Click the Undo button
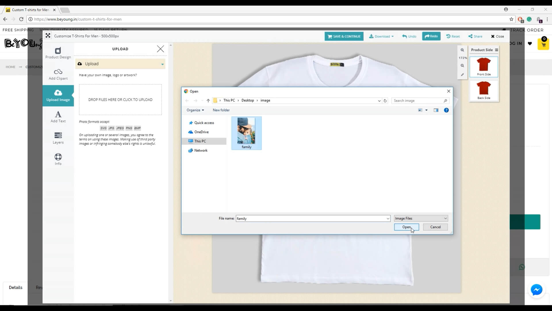The height and width of the screenshot is (311, 552). click(409, 36)
